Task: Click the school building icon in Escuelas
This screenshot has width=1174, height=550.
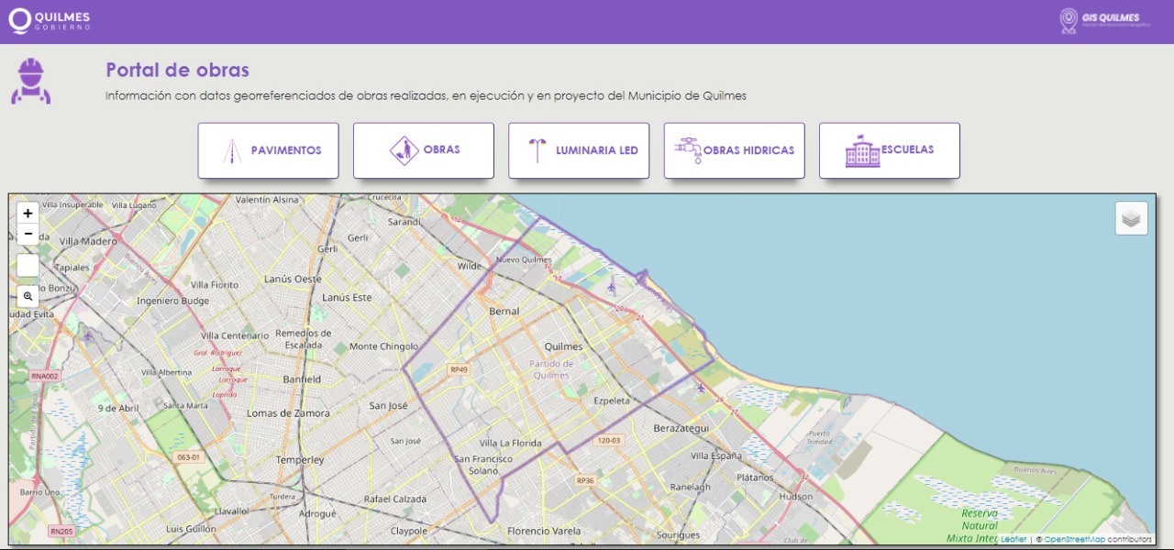Action: [861, 151]
